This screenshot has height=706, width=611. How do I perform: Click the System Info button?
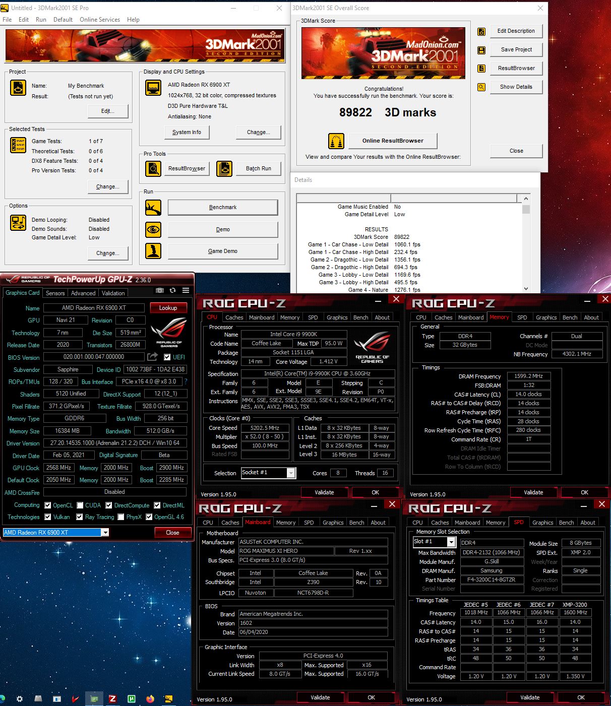[187, 132]
